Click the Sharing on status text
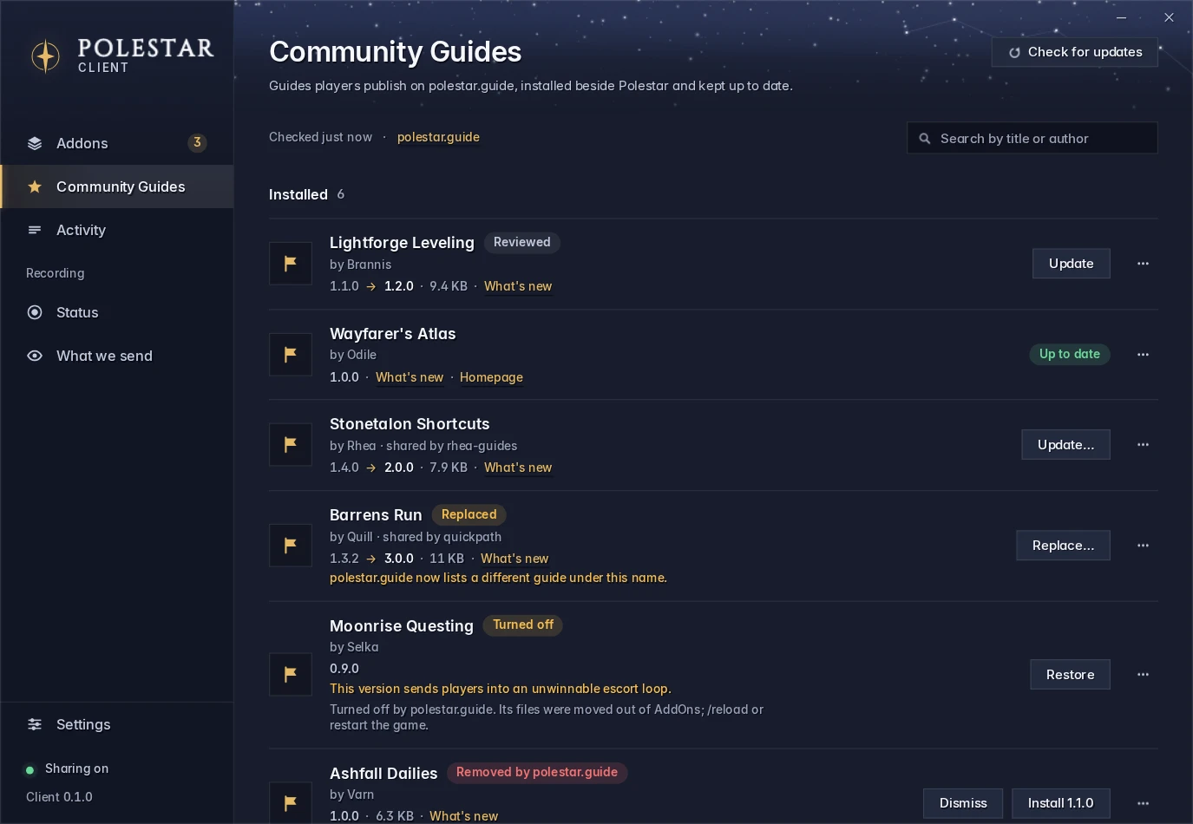The height and width of the screenshot is (824, 1193). pos(76,768)
